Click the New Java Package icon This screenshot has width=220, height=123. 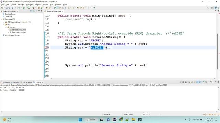click(x=39, y=8)
